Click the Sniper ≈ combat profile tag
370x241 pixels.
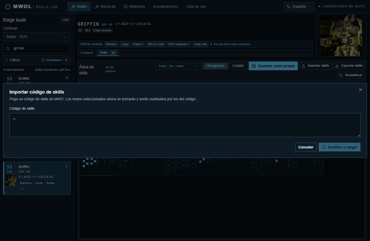[138, 44]
